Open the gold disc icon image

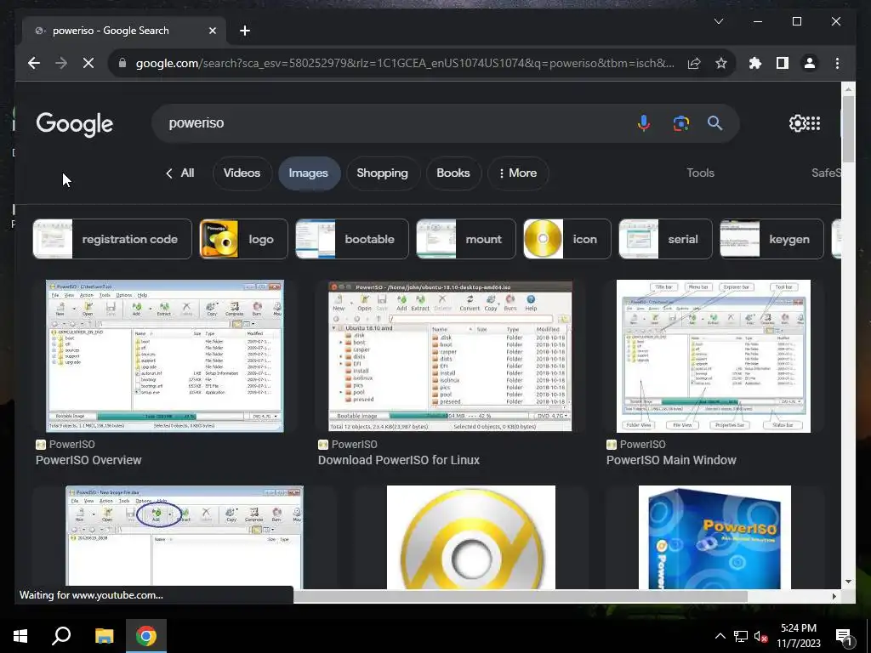pyautogui.click(x=471, y=537)
